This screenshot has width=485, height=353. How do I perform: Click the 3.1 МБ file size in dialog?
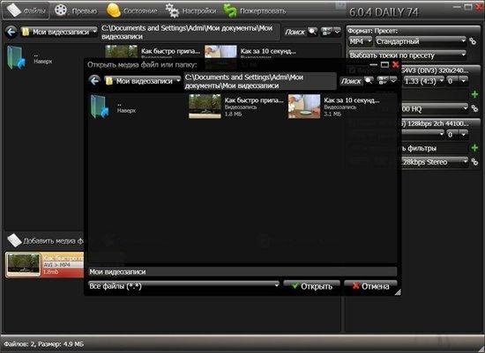[x=332, y=114]
